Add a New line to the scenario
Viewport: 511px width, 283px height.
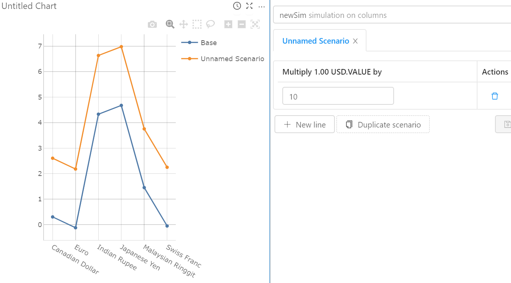click(304, 124)
